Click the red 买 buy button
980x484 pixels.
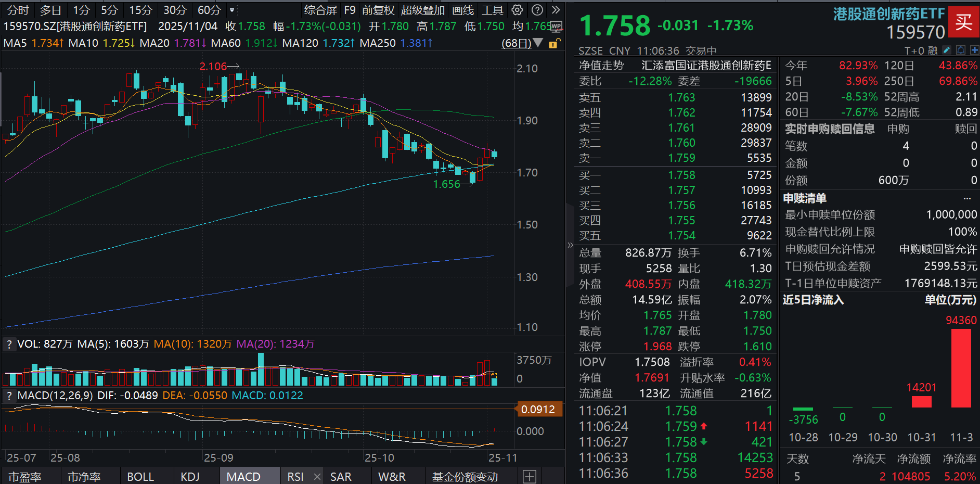964,24
